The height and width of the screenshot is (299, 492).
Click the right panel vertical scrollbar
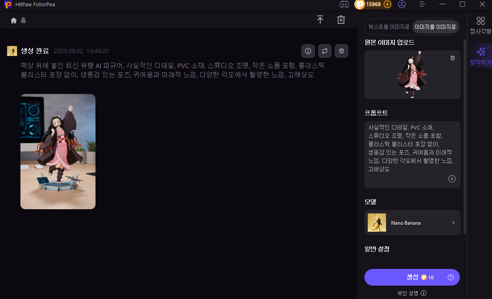pyautogui.click(x=465, y=136)
